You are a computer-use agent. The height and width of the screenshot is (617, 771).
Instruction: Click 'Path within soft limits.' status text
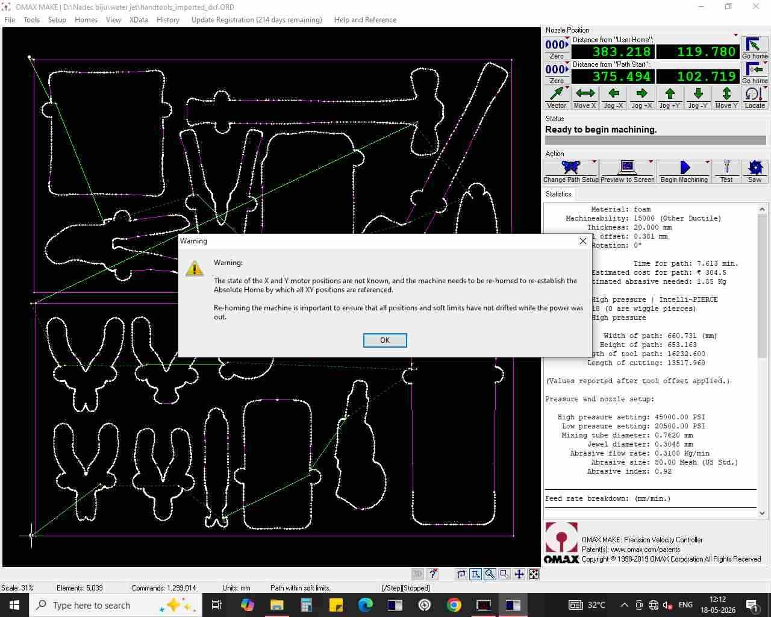pyautogui.click(x=300, y=588)
